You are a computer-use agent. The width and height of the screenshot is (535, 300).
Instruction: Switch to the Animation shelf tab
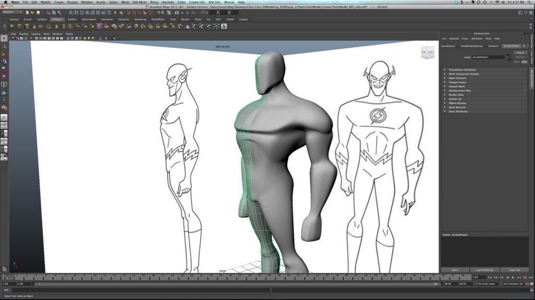(107, 19)
